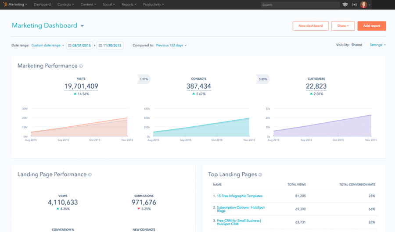
Task: Open the Previous 122 days dropdown
Action: [x=171, y=45]
